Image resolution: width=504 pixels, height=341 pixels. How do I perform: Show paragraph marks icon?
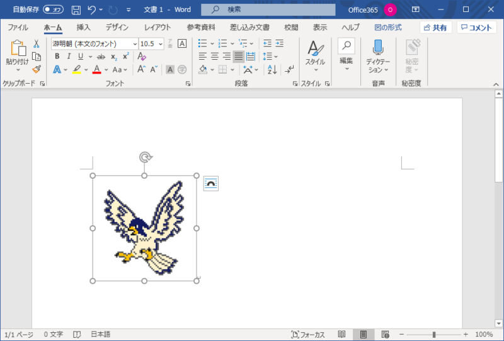coord(289,69)
